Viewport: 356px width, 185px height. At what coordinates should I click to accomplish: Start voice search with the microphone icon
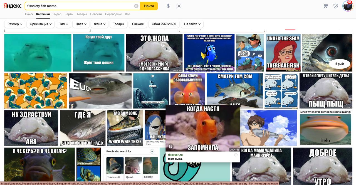tap(168, 6)
